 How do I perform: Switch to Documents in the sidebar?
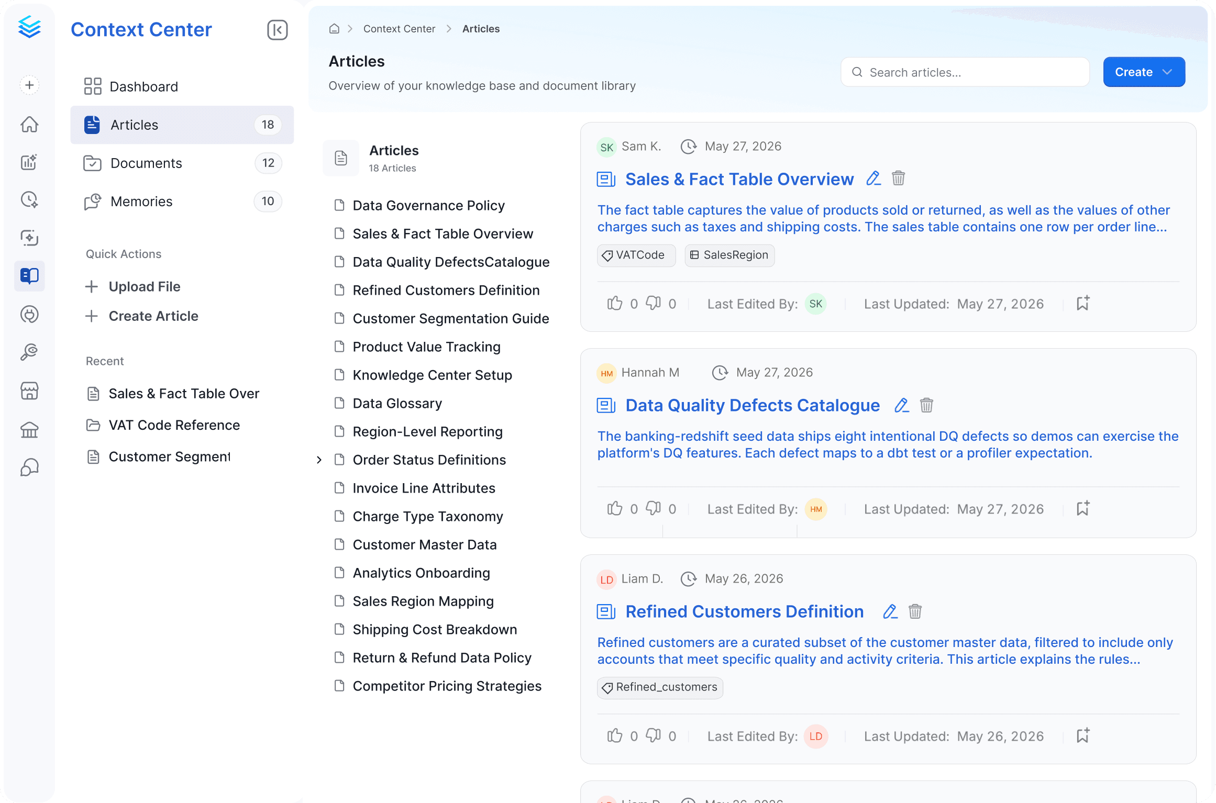tap(182, 163)
